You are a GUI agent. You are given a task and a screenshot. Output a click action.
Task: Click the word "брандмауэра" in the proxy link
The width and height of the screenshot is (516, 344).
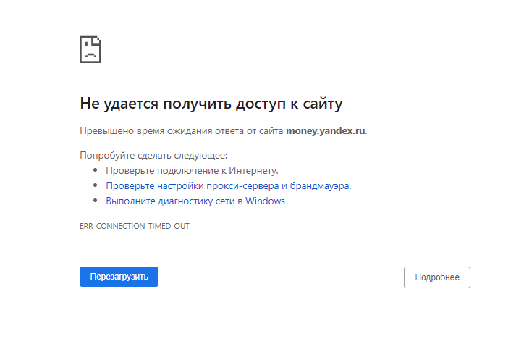[320, 185]
